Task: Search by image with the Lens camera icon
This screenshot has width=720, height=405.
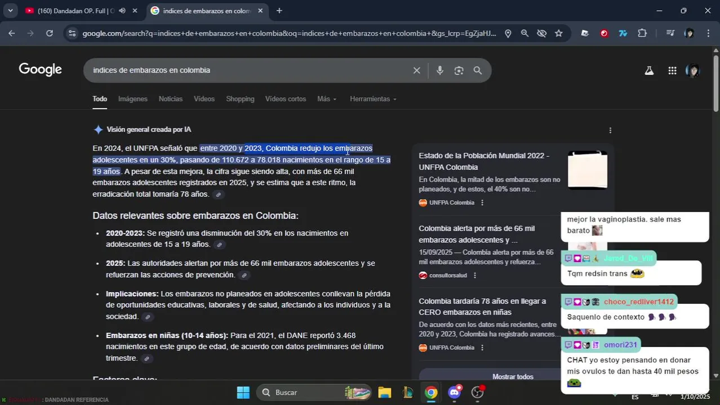Action: (459, 70)
